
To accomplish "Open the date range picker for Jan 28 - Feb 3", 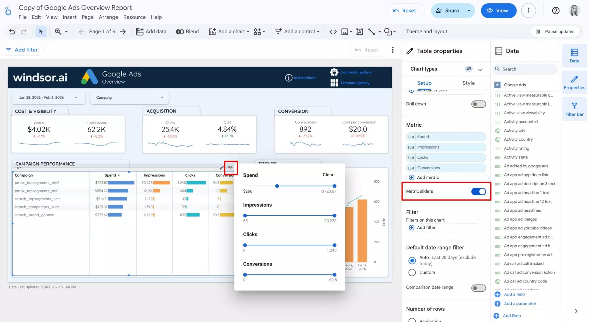I will coord(48,97).
